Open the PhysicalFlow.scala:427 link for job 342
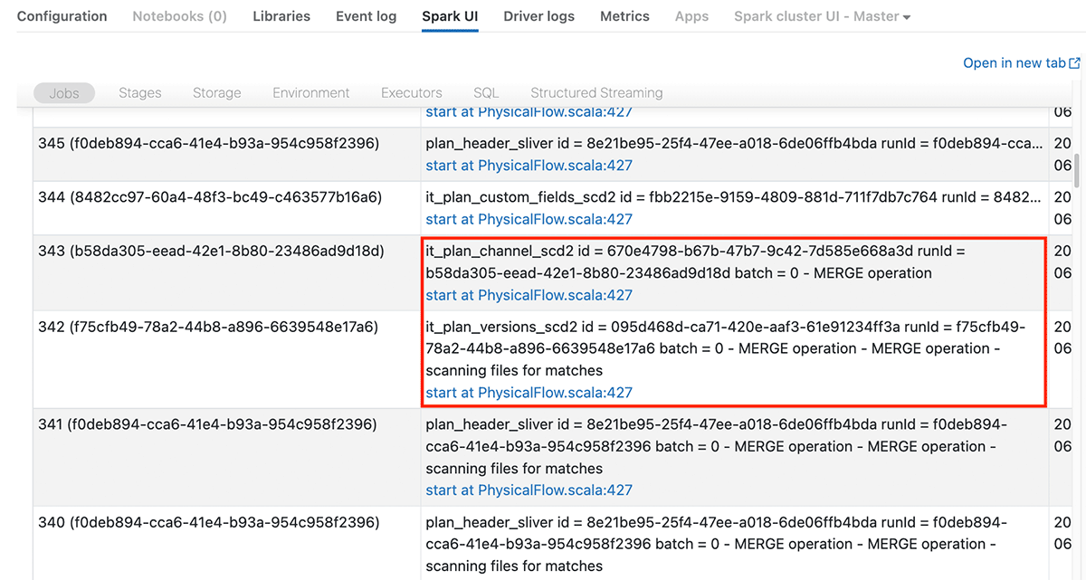This screenshot has width=1086, height=580. click(529, 393)
